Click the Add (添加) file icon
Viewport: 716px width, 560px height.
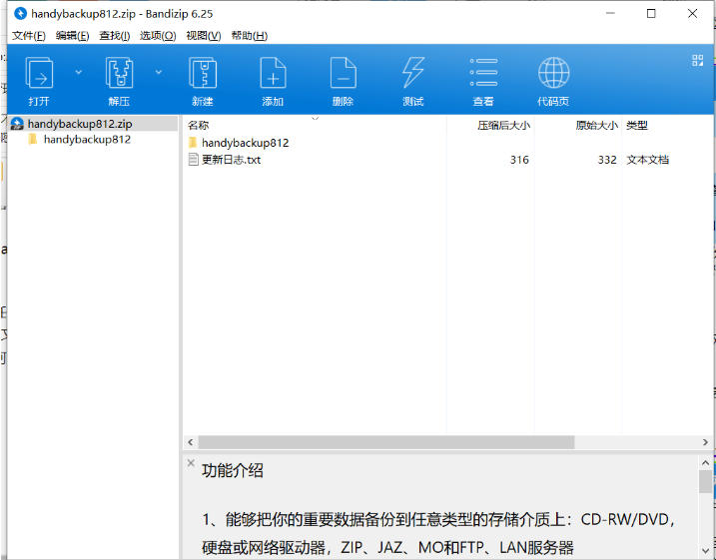(x=273, y=73)
